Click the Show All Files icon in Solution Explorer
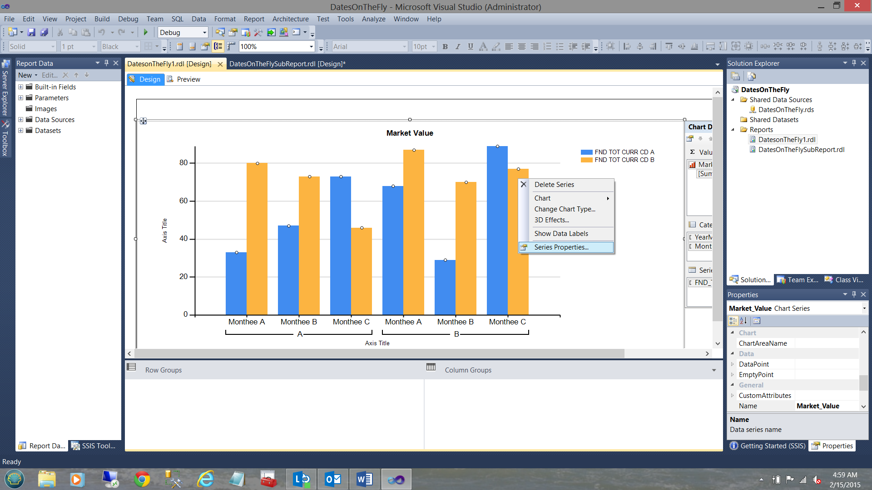 [752, 76]
